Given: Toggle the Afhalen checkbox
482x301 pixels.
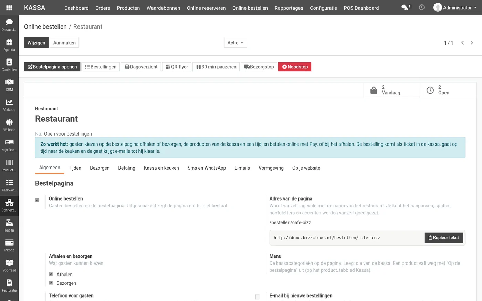Looking at the screenshot, I should [x=51, y=274].
